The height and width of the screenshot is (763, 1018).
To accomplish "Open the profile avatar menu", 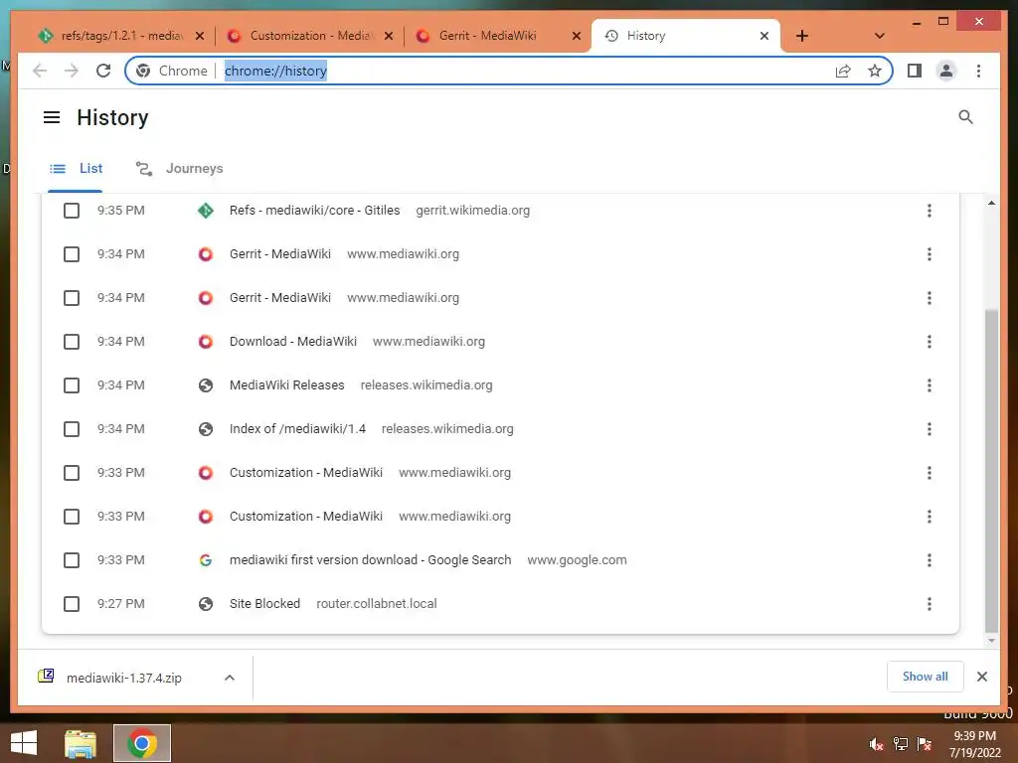I will tap(946, 71).
